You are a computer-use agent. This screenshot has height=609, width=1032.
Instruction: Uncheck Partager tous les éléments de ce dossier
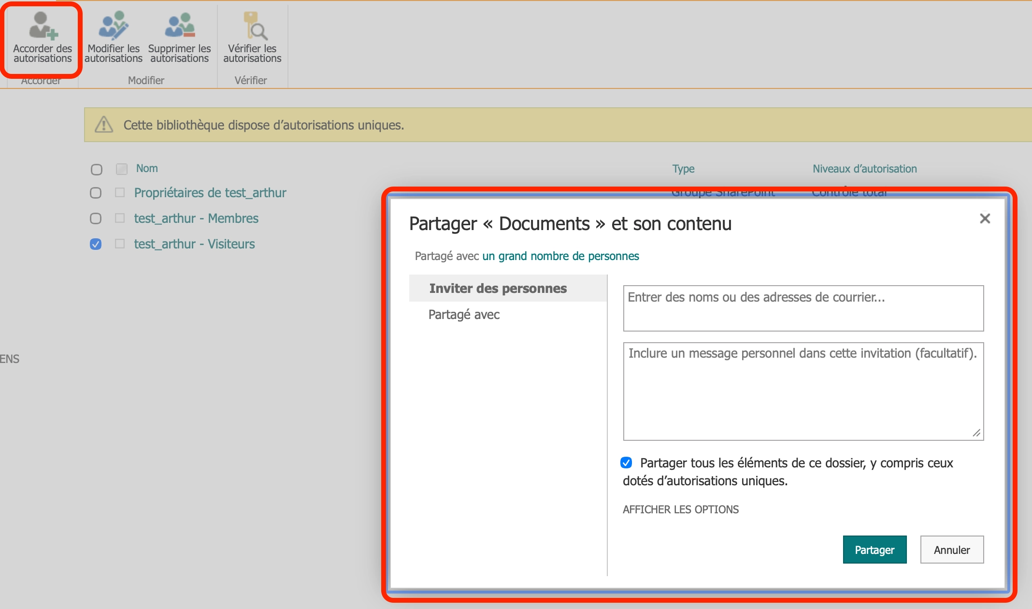click(x=626, y=463)
